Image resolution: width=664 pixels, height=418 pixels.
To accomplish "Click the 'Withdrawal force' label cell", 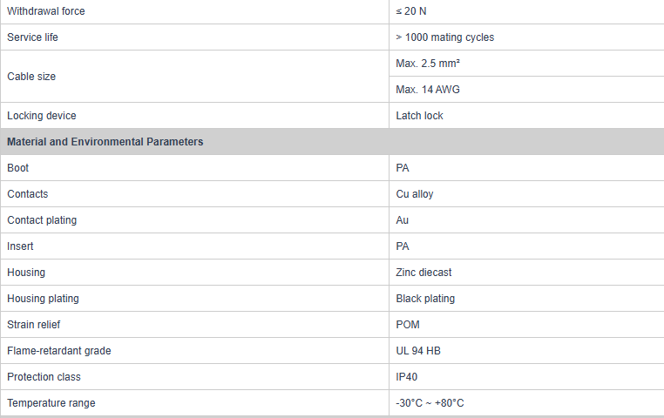I will click(46, 11).
